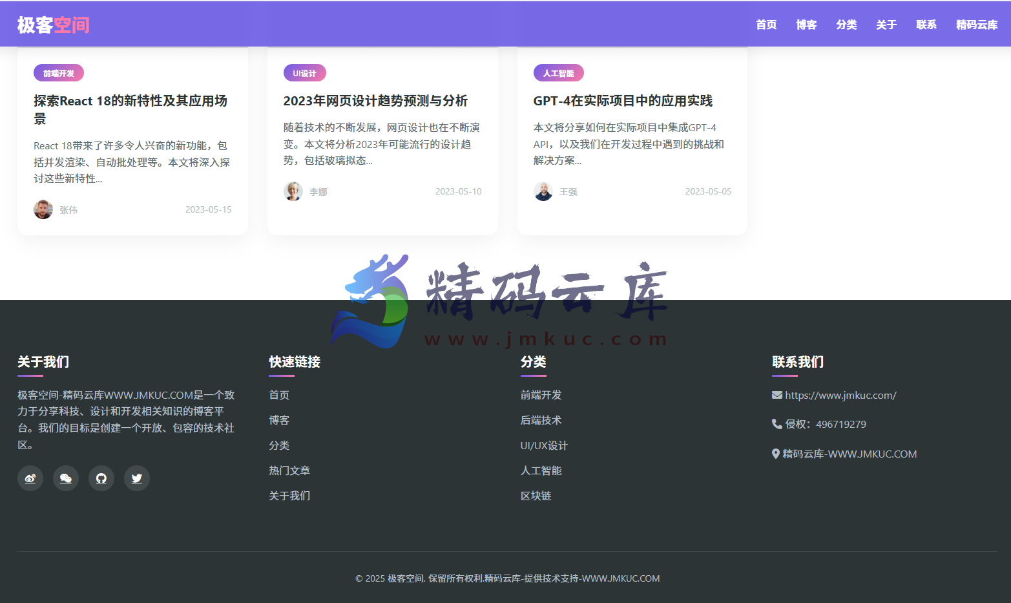Viewport: 1011px width, 603px height.
Task: Open footer quick link 热门文章
Action: point(289,471)
